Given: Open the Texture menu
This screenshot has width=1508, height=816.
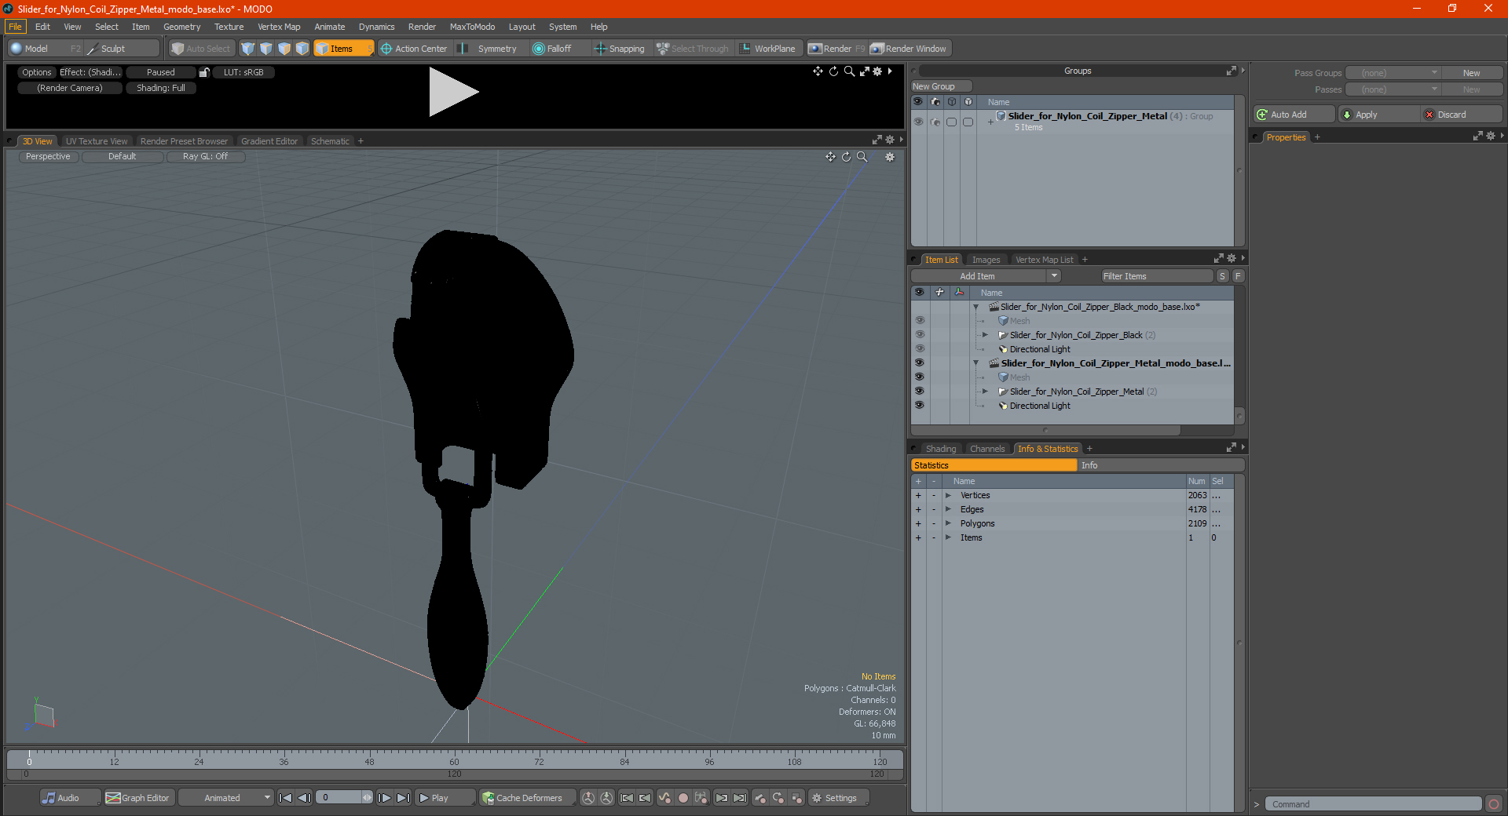Looking at the screenshot, I should [x=229, y=27].
